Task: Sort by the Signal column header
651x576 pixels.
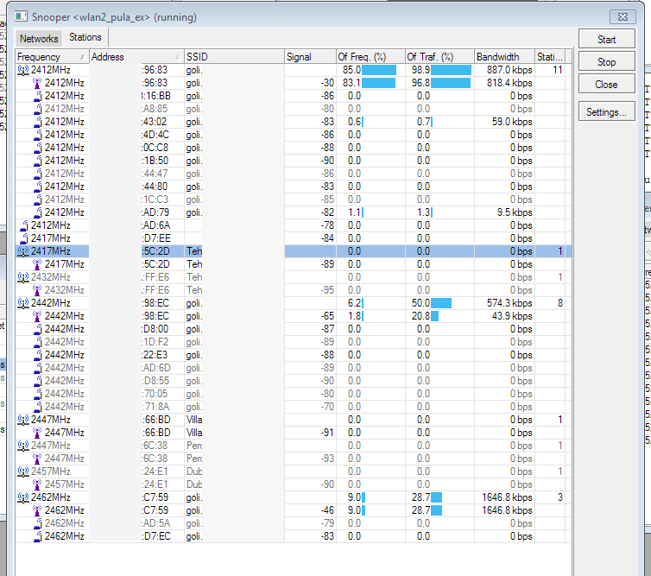Action: (310, 57)
